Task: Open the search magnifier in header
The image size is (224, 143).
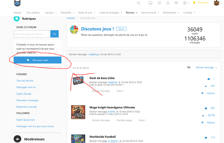Action: (138, 3)
